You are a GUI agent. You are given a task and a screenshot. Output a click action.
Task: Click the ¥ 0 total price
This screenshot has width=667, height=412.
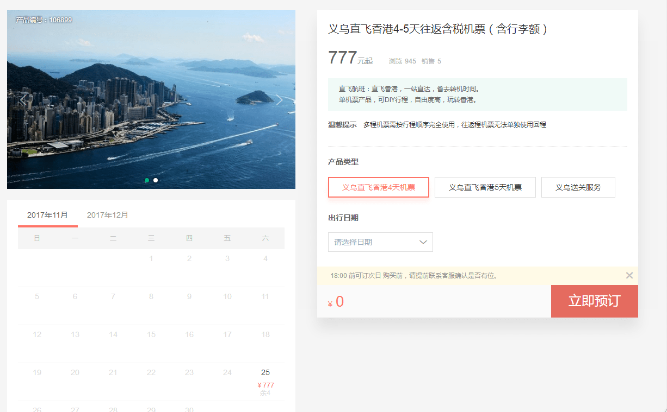click(336, 302)
